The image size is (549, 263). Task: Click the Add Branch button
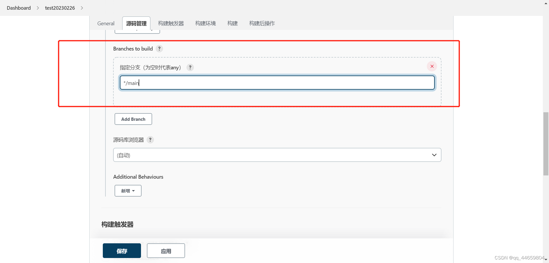(x=133, y=119)
